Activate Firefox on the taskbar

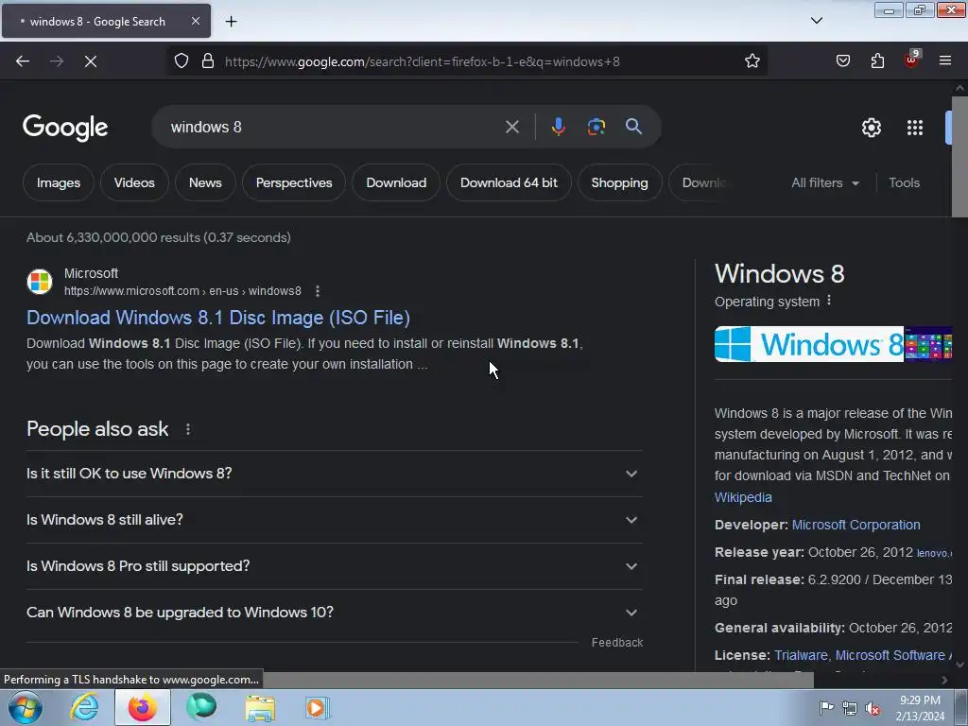143,707
